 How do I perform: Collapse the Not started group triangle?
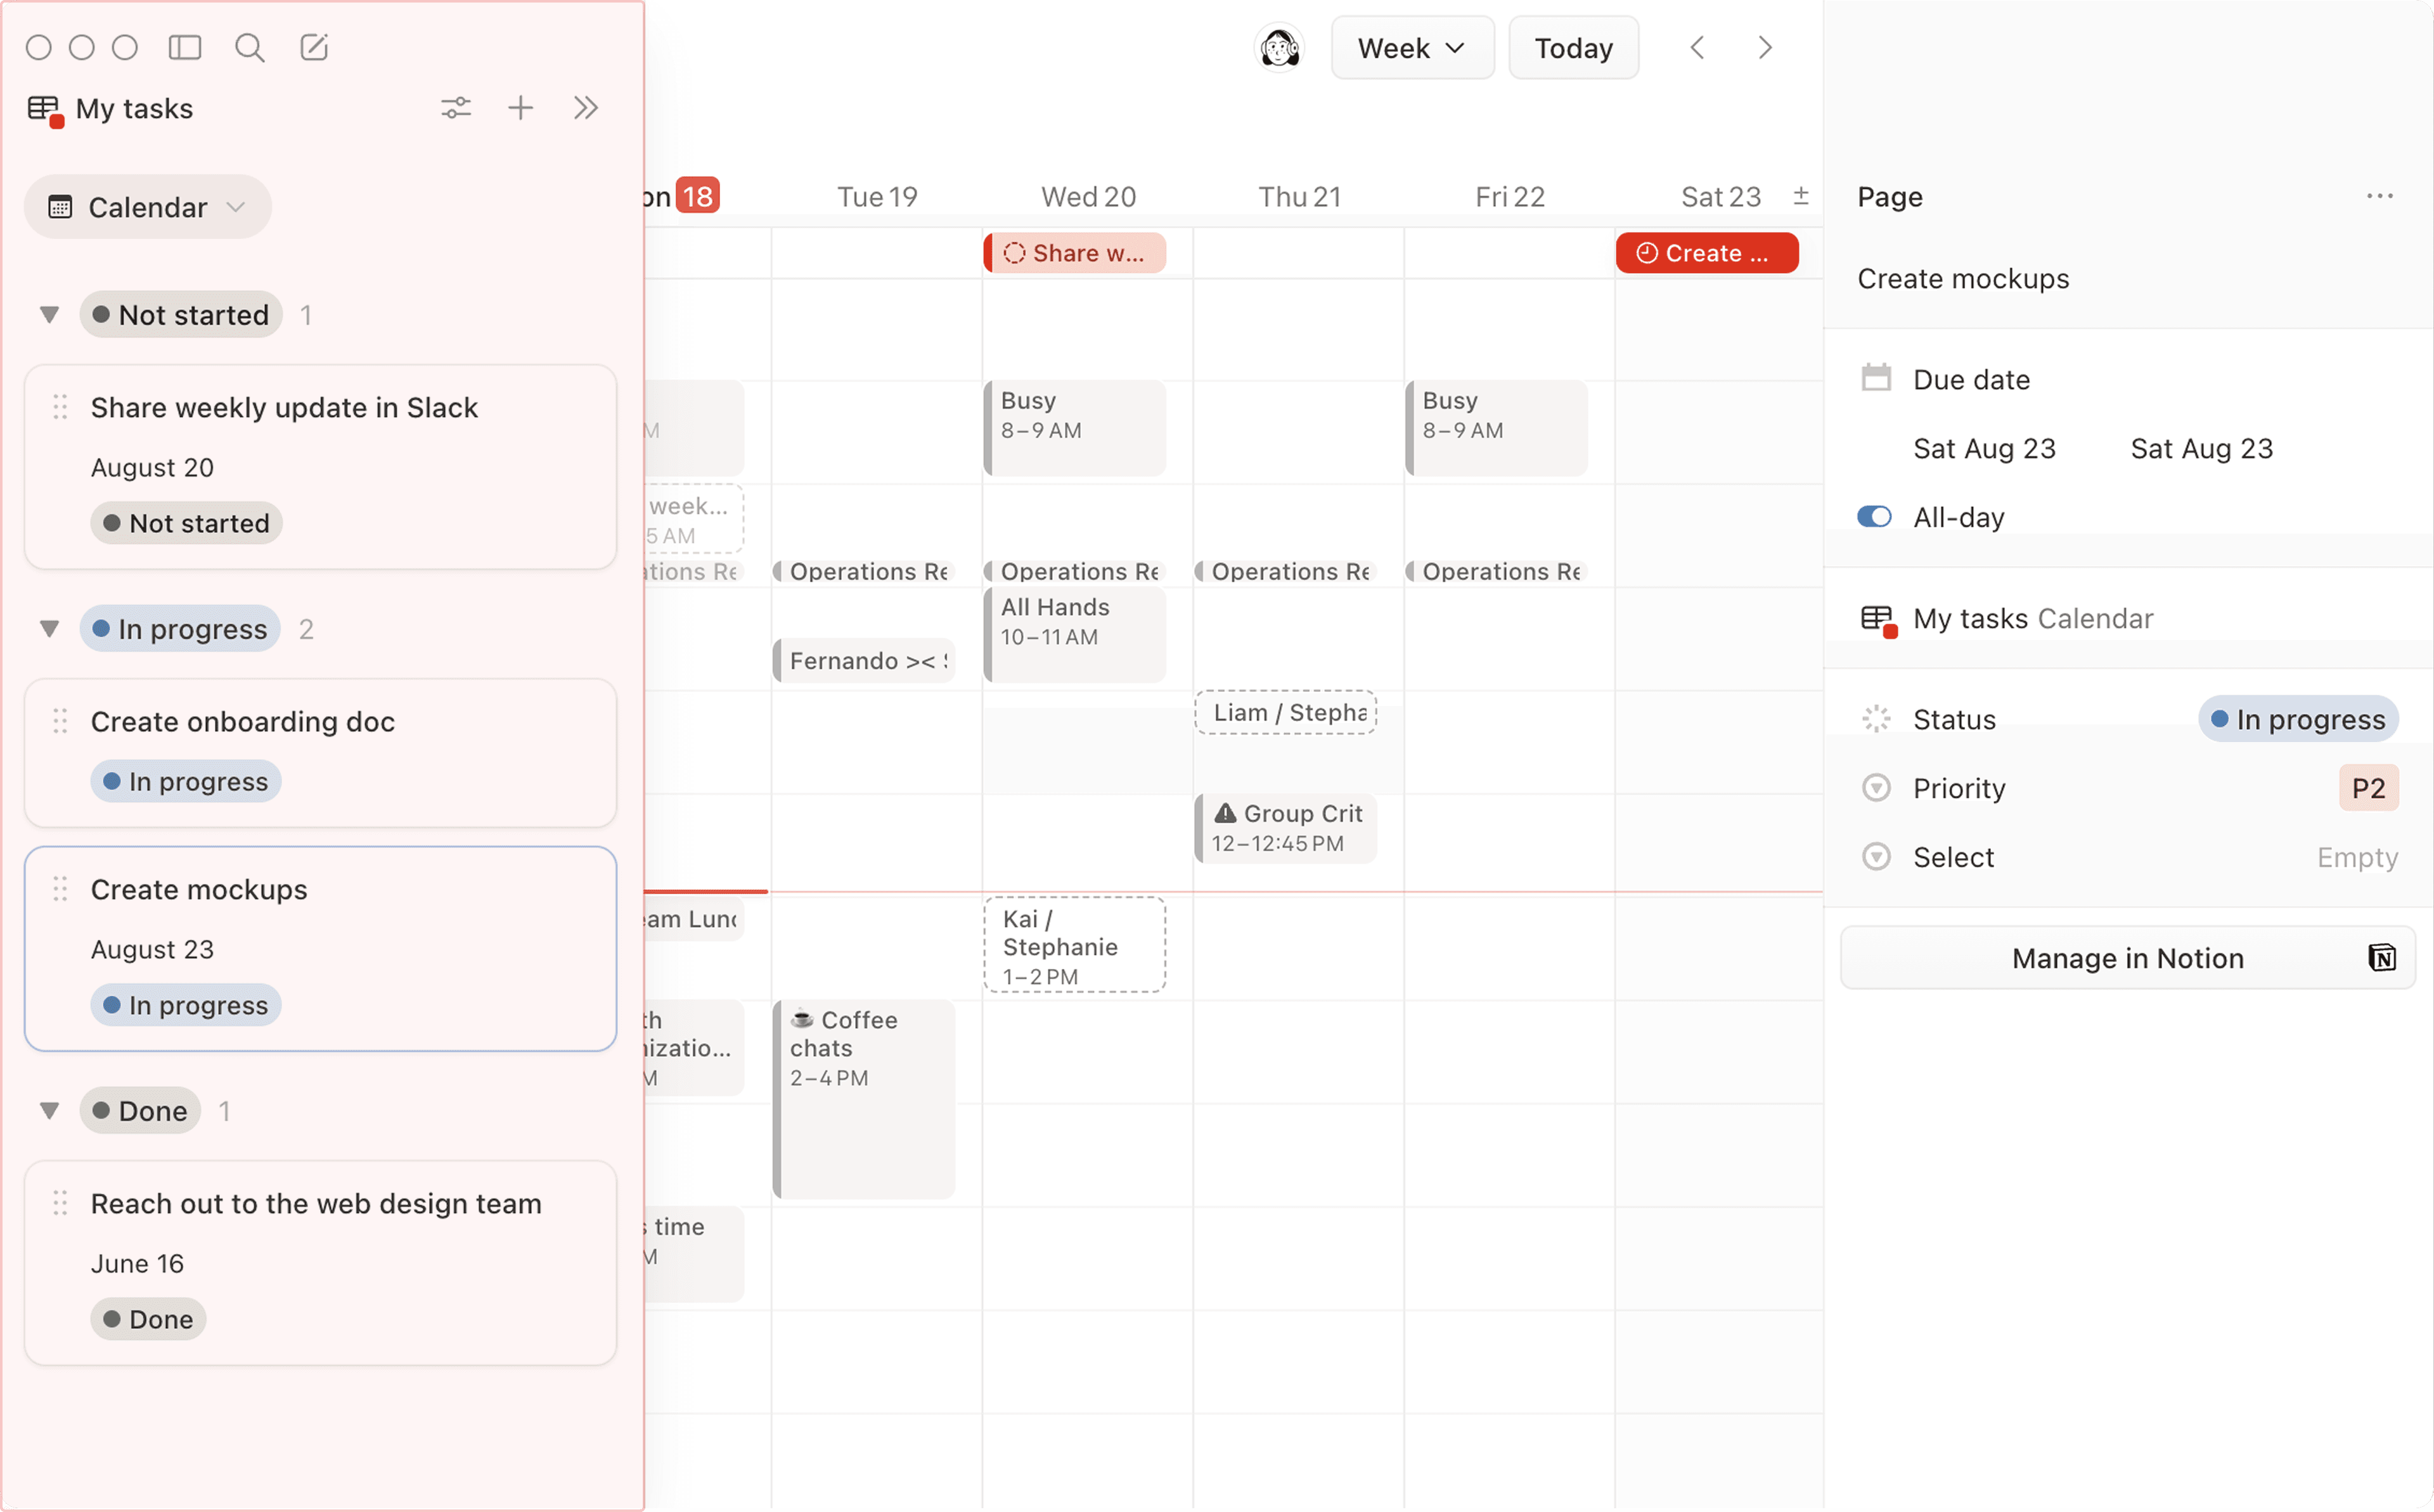(49, 315)
